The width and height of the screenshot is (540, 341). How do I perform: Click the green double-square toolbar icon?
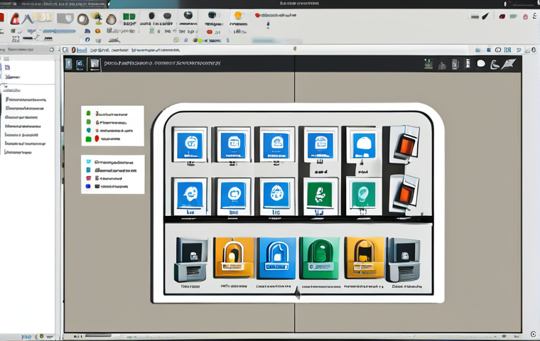click(x=129, y=16)
